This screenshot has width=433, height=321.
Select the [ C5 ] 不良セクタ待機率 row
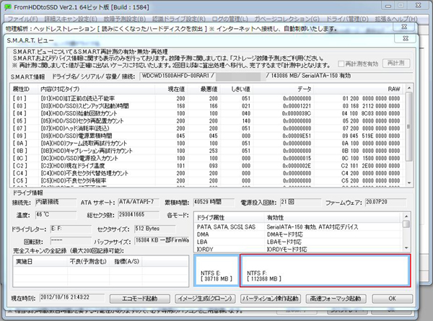tap(208, 180)
